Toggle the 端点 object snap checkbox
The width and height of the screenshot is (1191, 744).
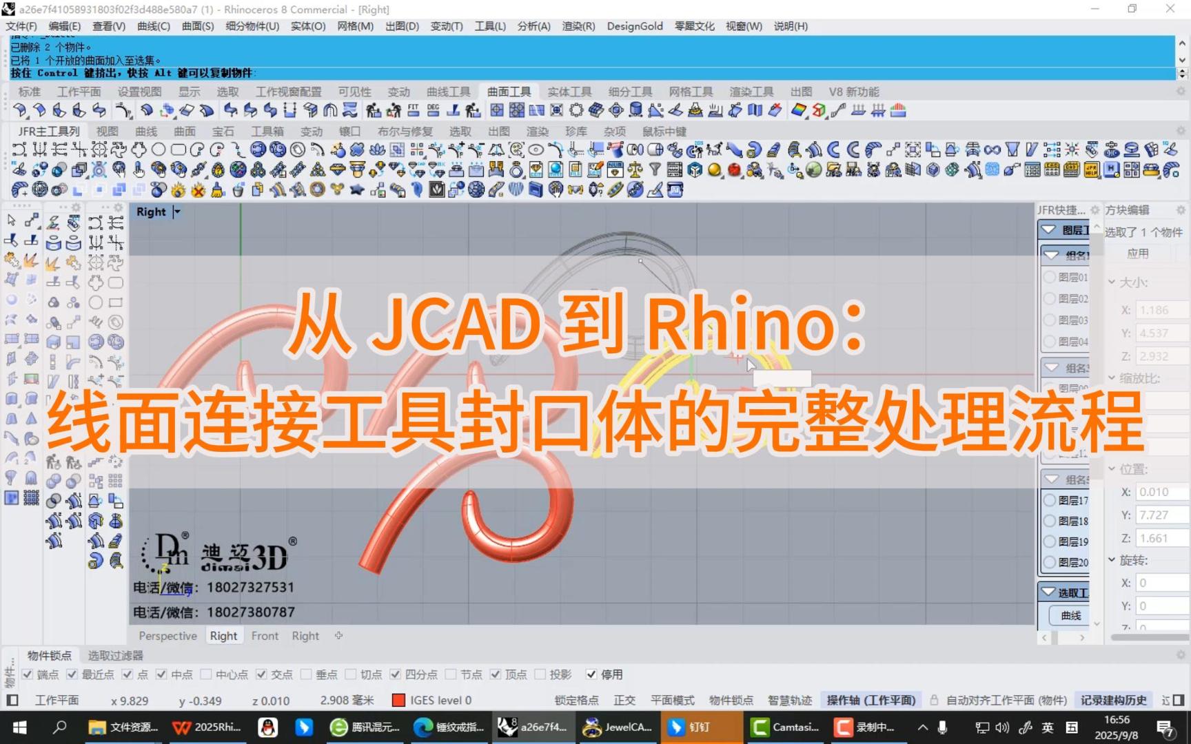click(28, 674)
